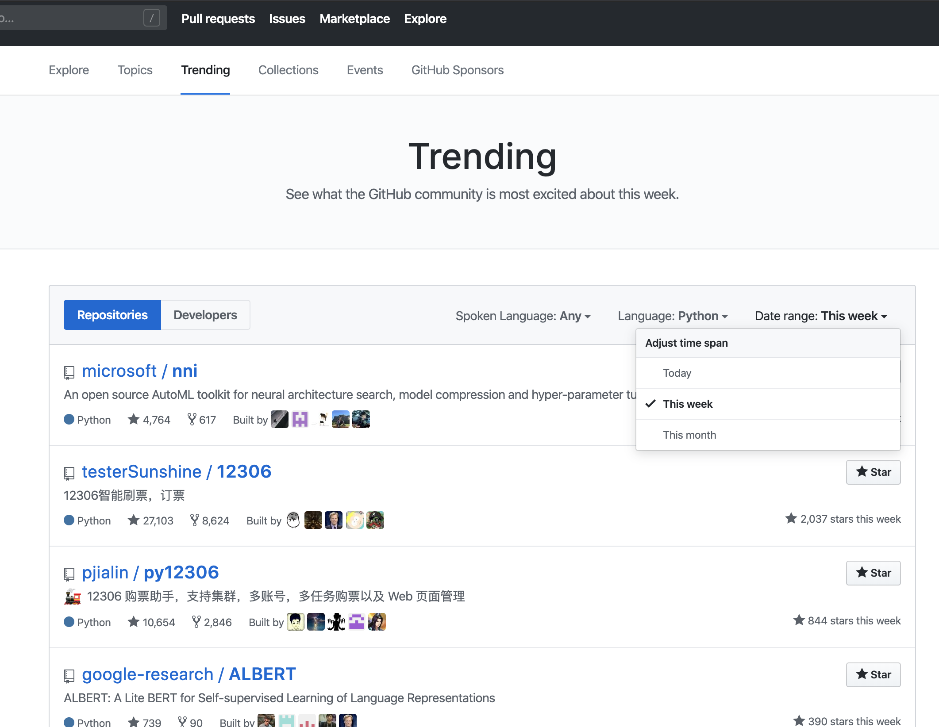939x727 pixels.
Task: Click the first contributor avatar for pjialin/py12306
Action: point(295,622)
